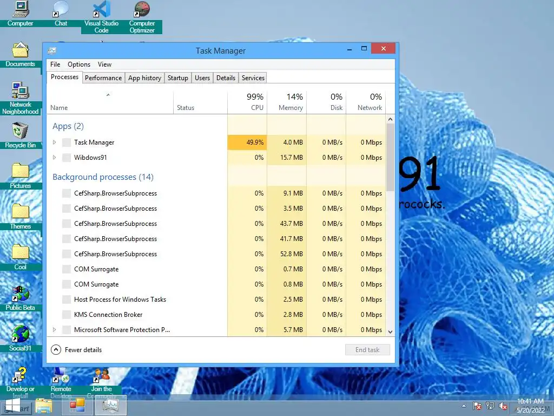Expand Microsoft Software Protection P... row

54,330
